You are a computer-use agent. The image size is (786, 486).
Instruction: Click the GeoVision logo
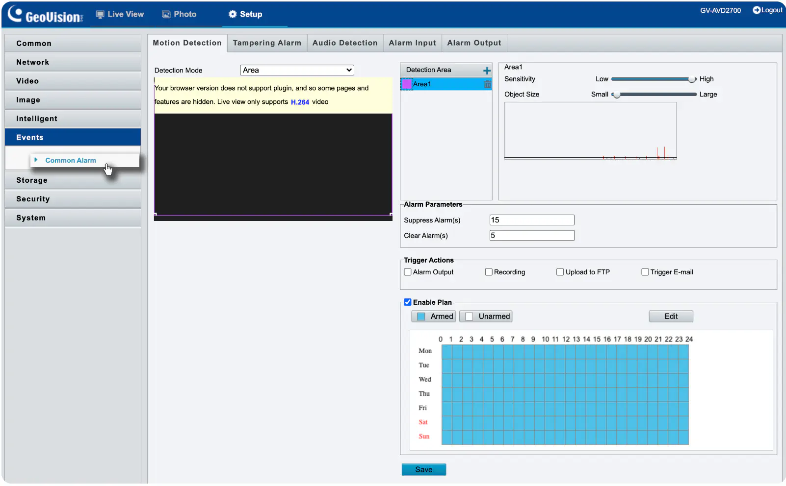45,15
